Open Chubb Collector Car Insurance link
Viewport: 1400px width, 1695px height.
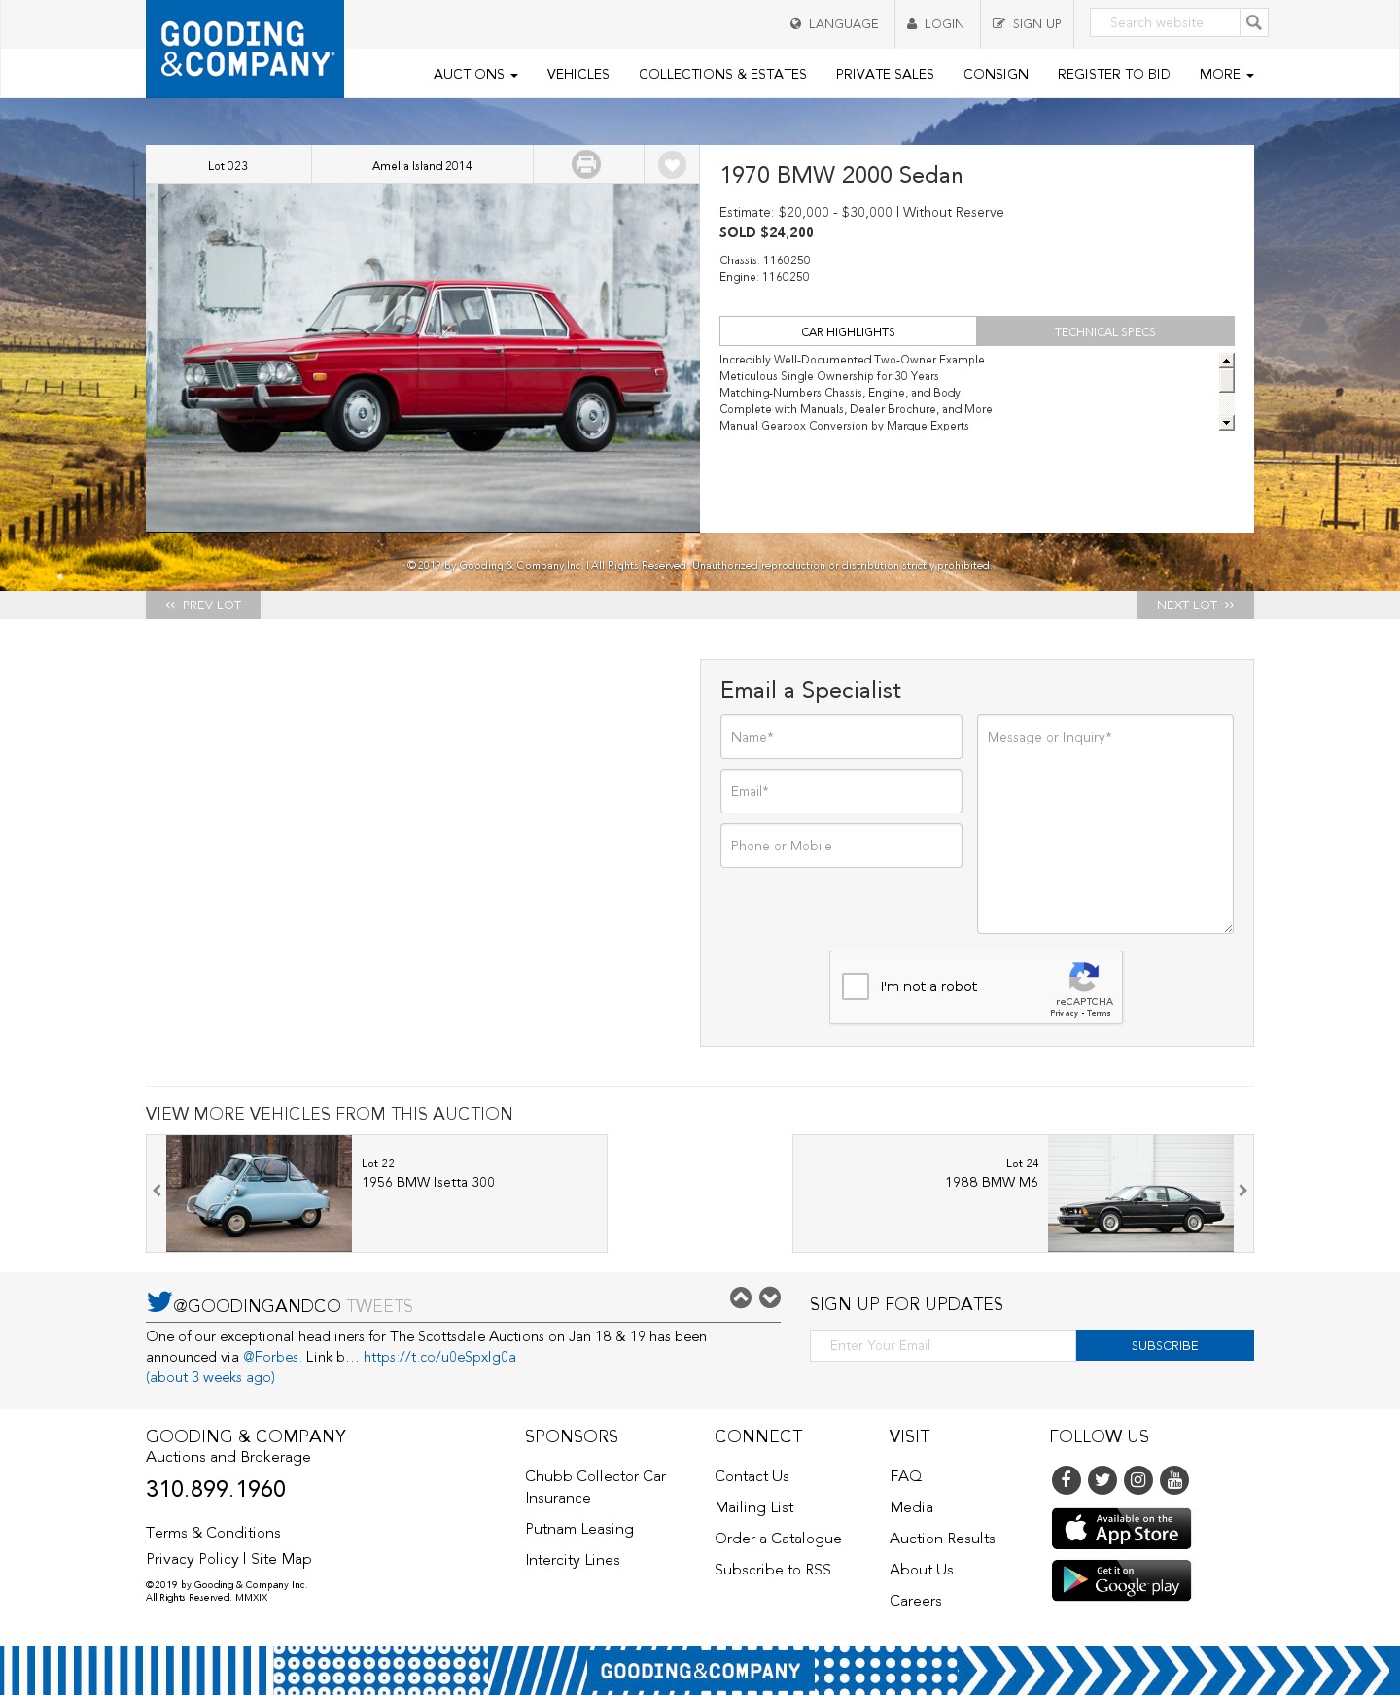point(596,1487)
